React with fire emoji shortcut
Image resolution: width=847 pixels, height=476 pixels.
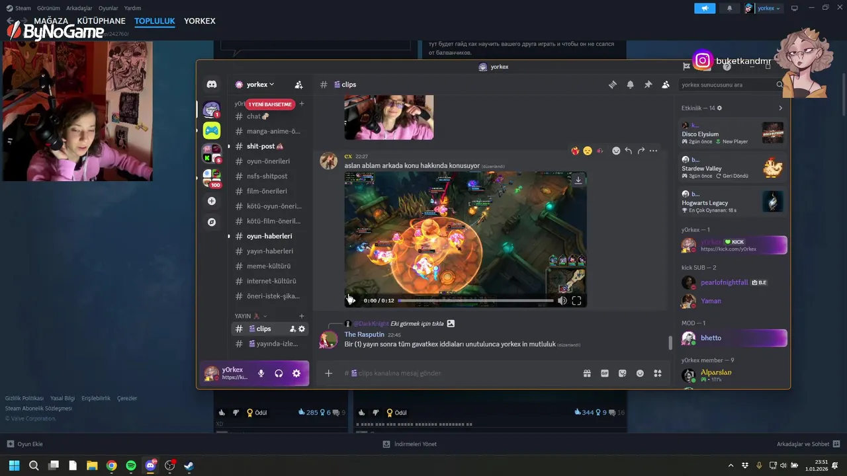pos(575,151)
